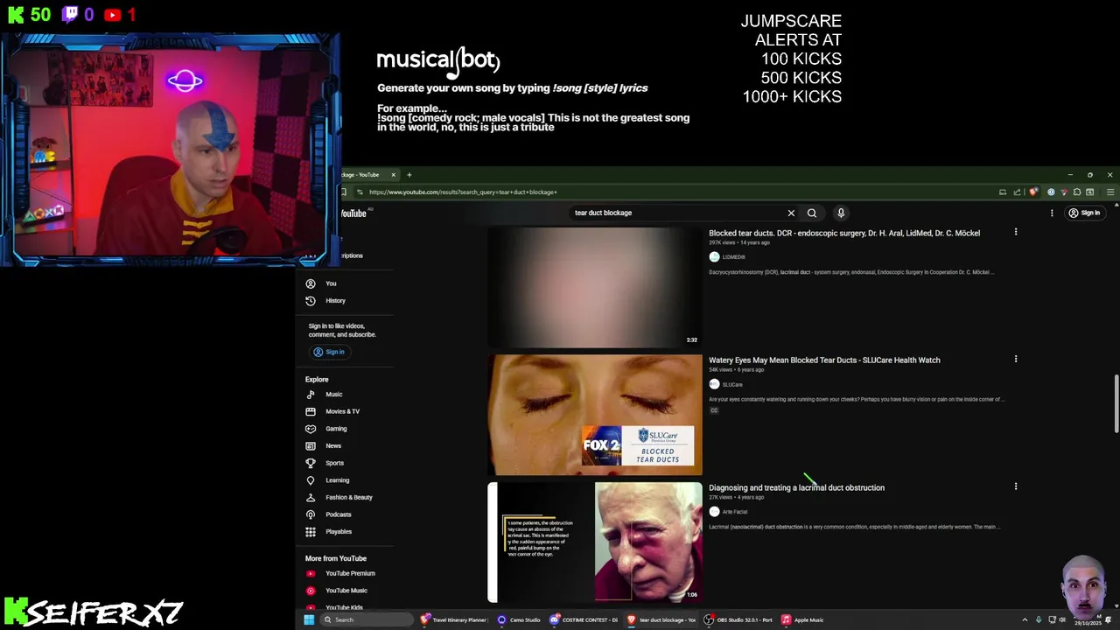Image resolution: width=1120 pixels, height=630 pixels.
Task: Click the YouTube logo
Action: [x=353, y=213]
